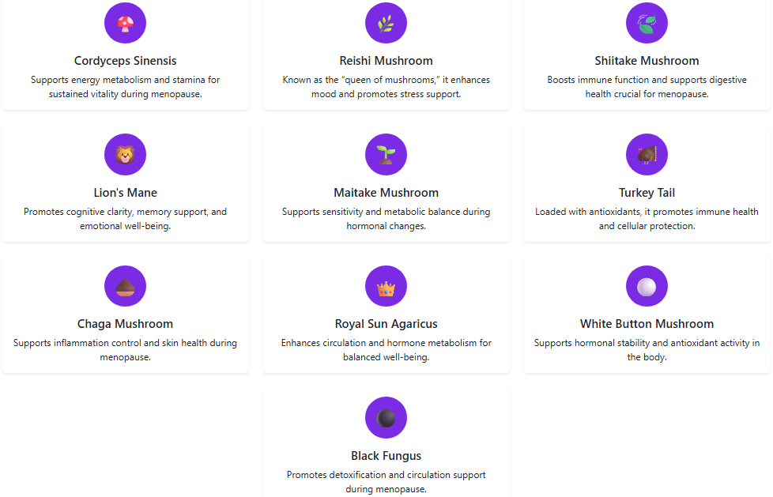Click the White Button Mushroom circle icon
This screenshot has height=497, width=773.
pos(647,286)
